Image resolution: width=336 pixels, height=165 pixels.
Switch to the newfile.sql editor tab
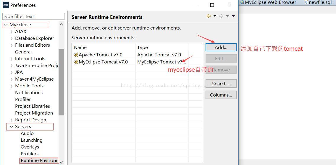point(318,2)
